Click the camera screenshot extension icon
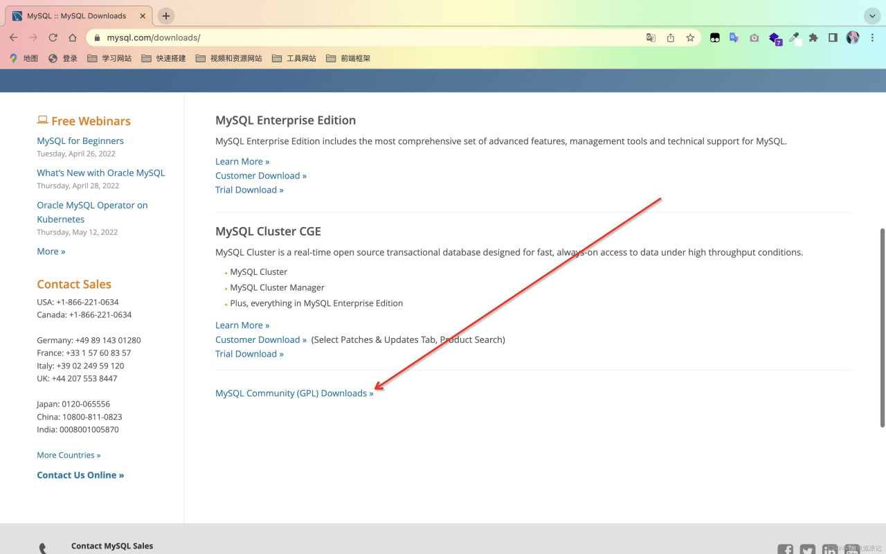Image resolution: width=886 pixels, height=554 pixels. pos(754,38)
